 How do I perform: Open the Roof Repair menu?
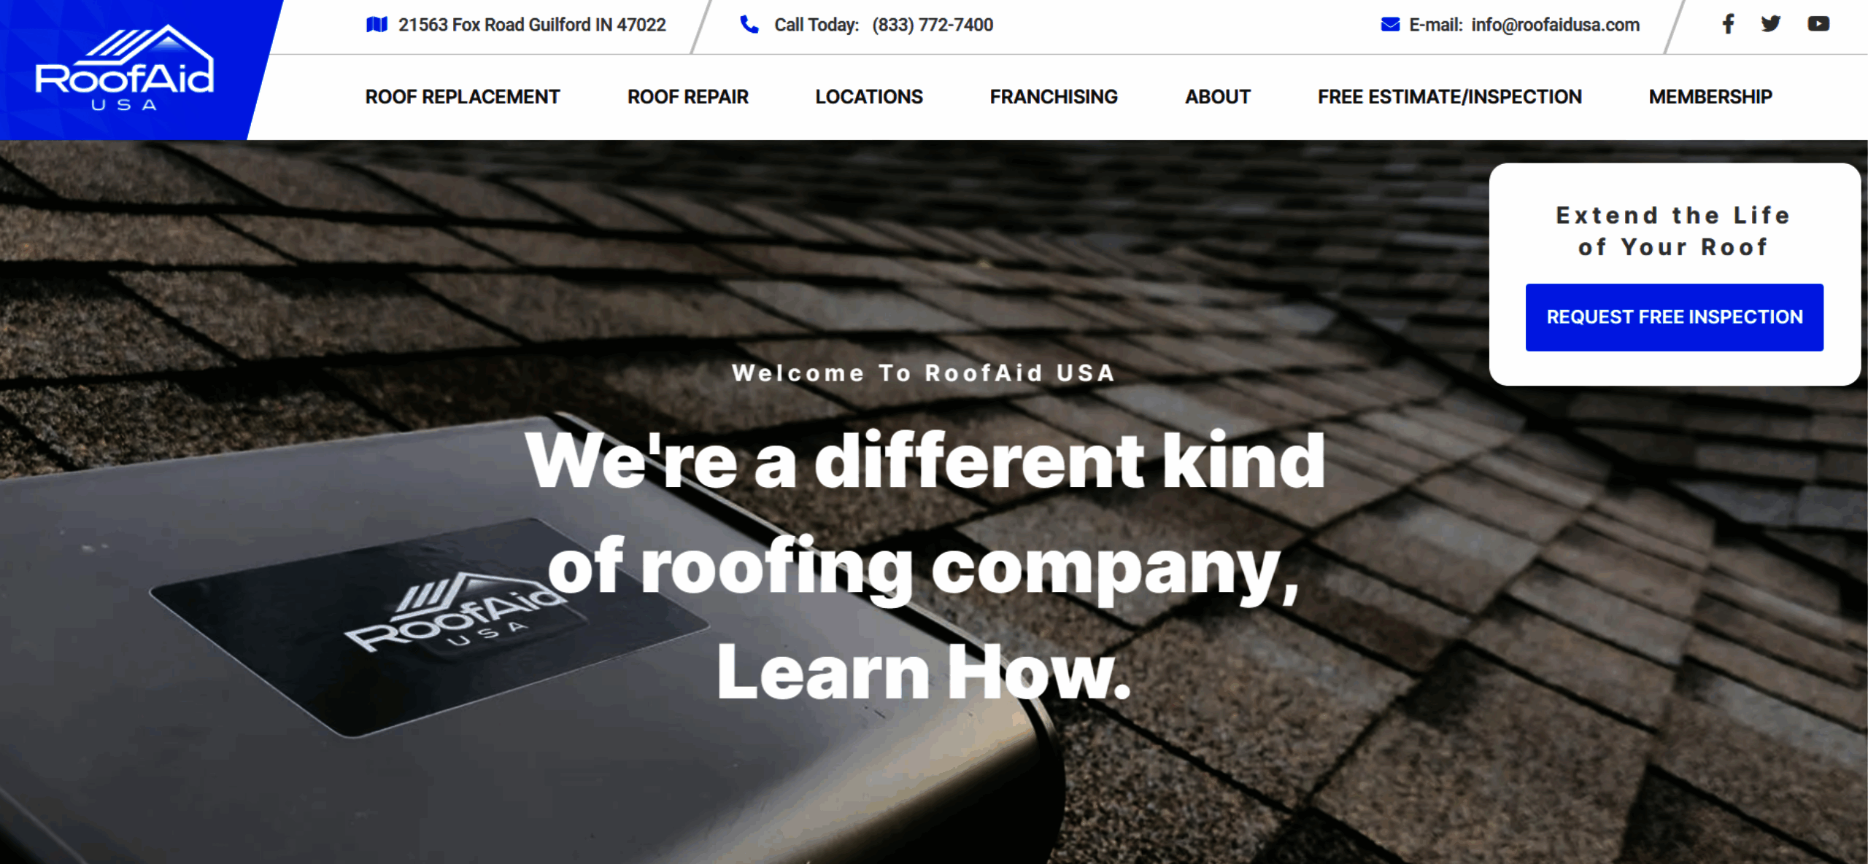pos(688,97)
